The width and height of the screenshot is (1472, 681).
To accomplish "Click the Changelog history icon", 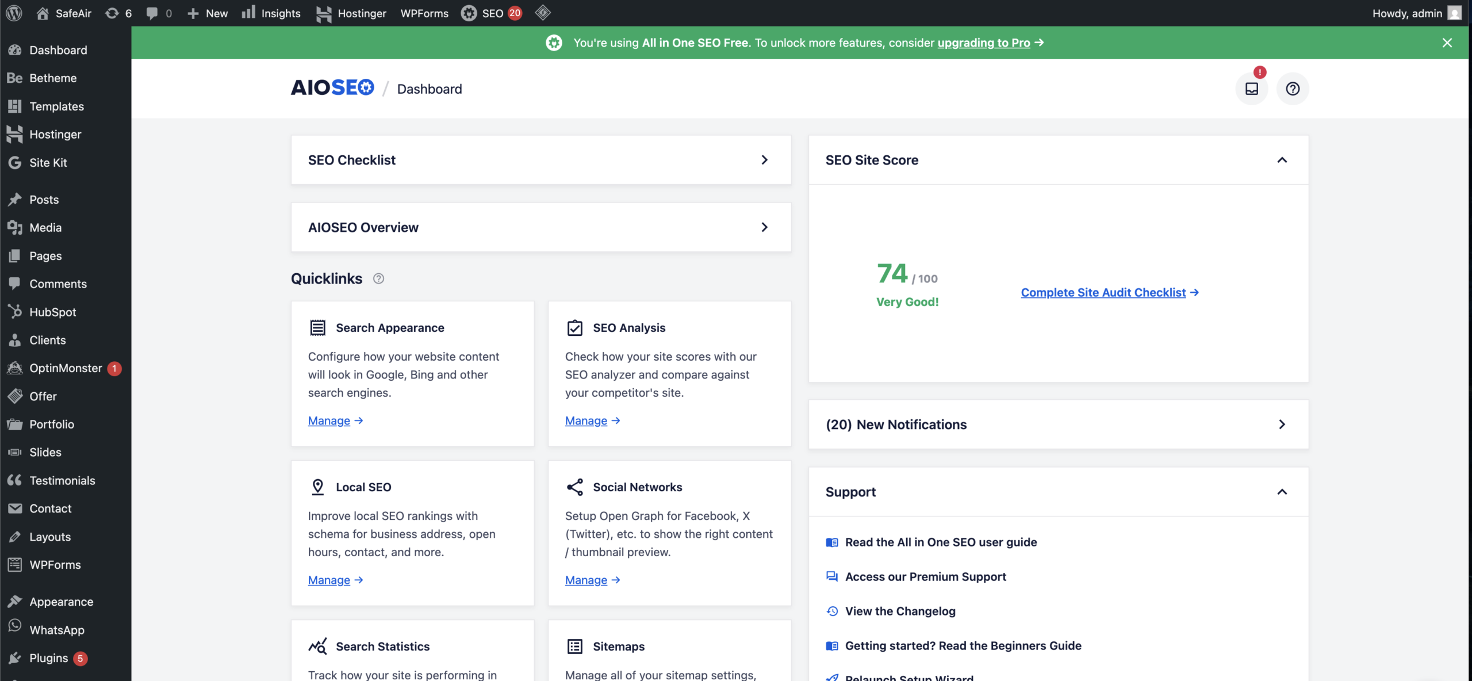I will click(832, 611).
